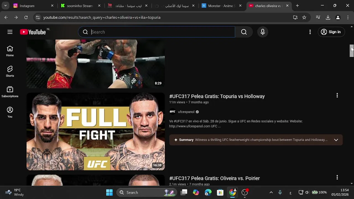Open Chrome three-dot menu

[x=348, y=17]
